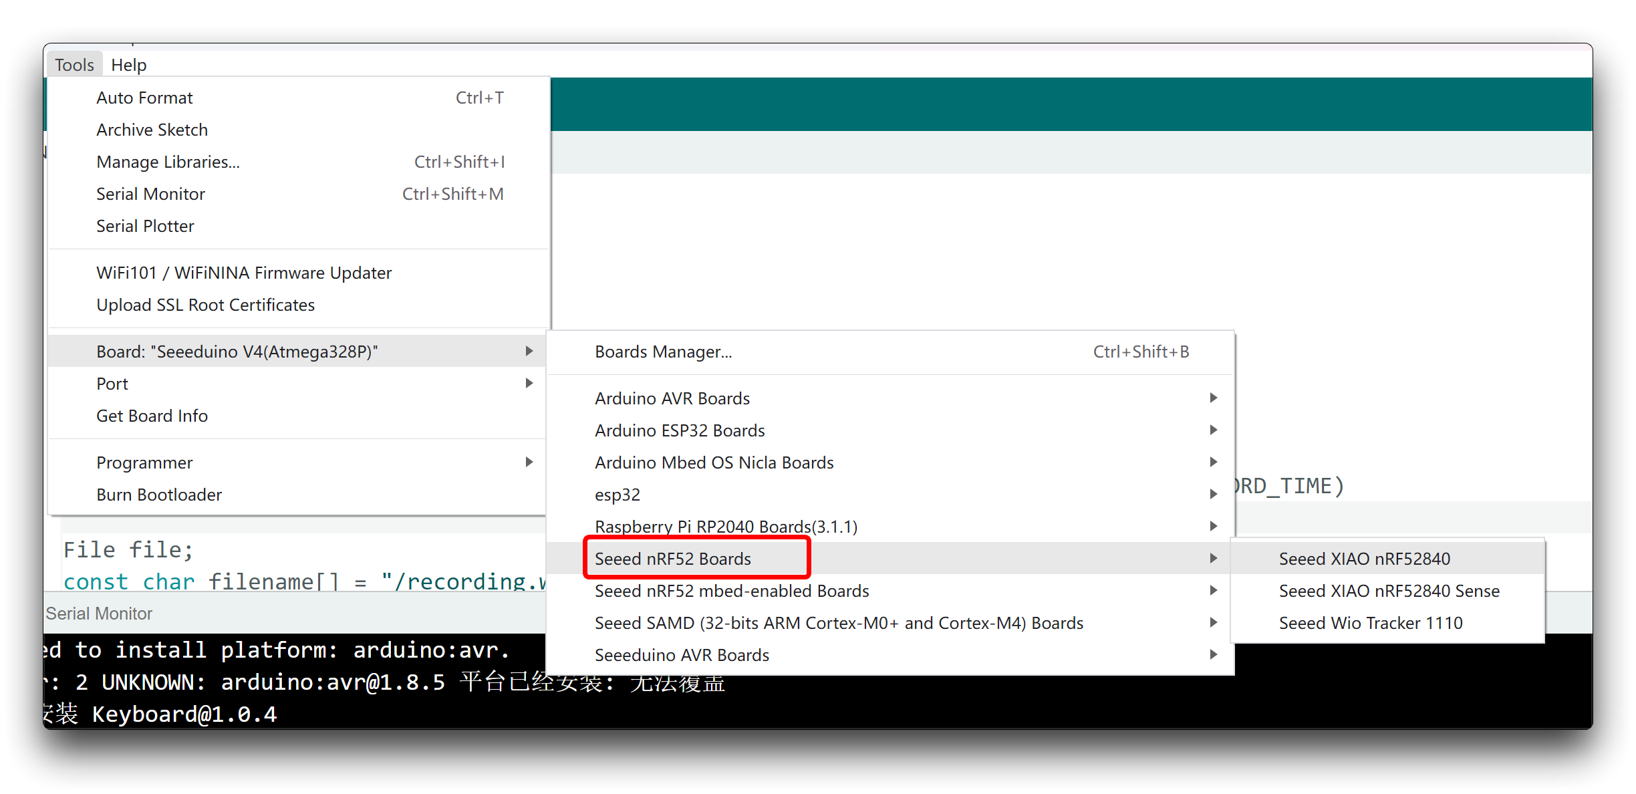The height and width of the screenshot is (794, 1636).
Task: Click Get Board Info
Action: (x=298, y=416)
